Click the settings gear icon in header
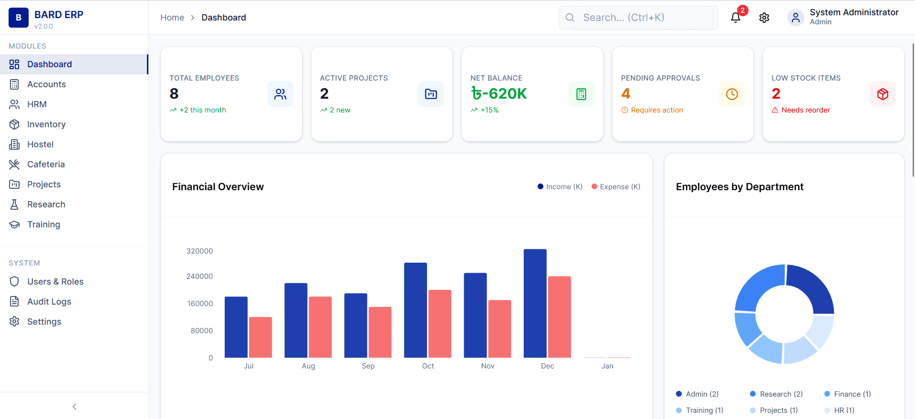915x419 pixels. [x=764, y=18]
